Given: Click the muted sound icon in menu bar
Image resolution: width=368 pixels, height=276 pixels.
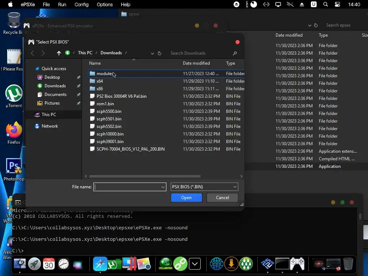Looking at the screenshot, I should pos(290,4).
